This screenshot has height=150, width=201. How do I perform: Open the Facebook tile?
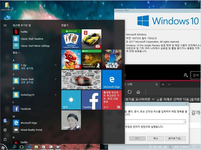[x=91, y=100]
